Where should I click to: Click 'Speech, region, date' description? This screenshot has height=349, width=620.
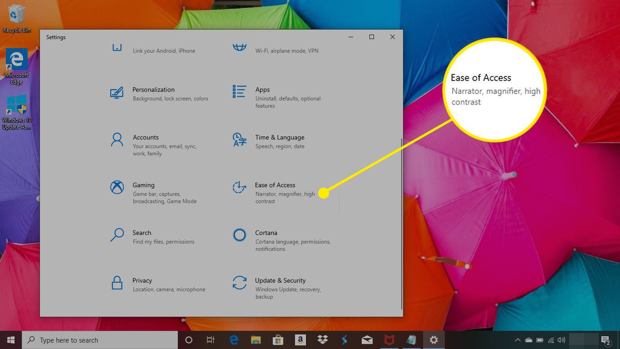pos(280,146)
